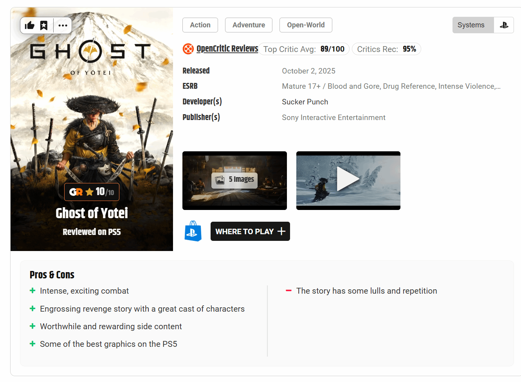Click the Top Critic Avg 89/100 badge
Image resolution: width=521 pixels, height=382 pixels.
click(x=304, y=49)
